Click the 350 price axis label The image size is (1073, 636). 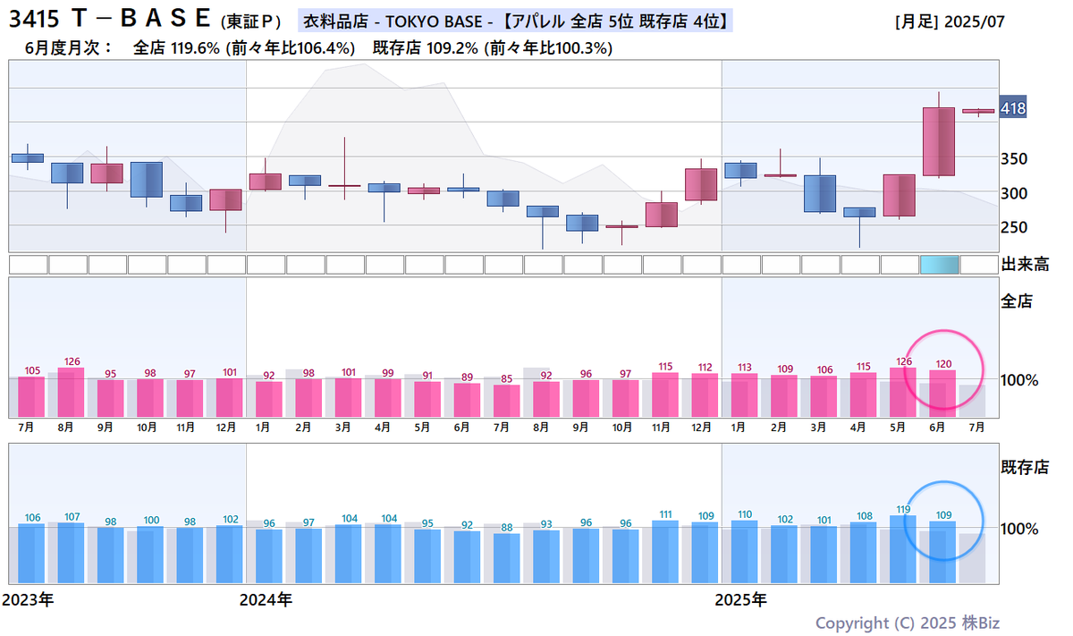coord(1013,159)
